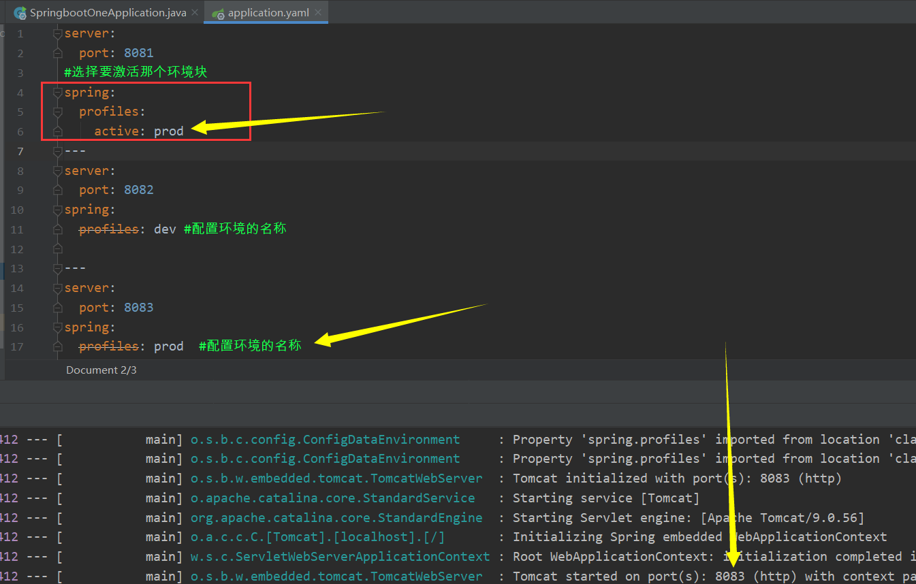Click log message 'Tomcat initialized with port(s): 8083 (http)'
This screenshot has height=584, width=916.
tap(677, 478)
